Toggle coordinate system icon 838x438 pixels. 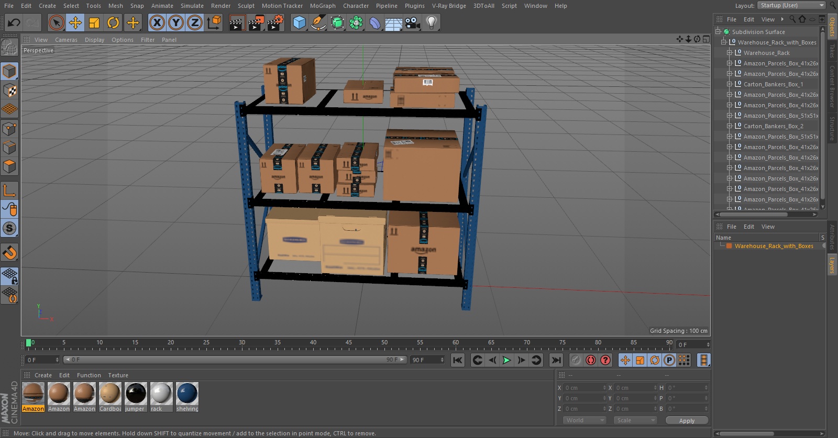(214, 23)
